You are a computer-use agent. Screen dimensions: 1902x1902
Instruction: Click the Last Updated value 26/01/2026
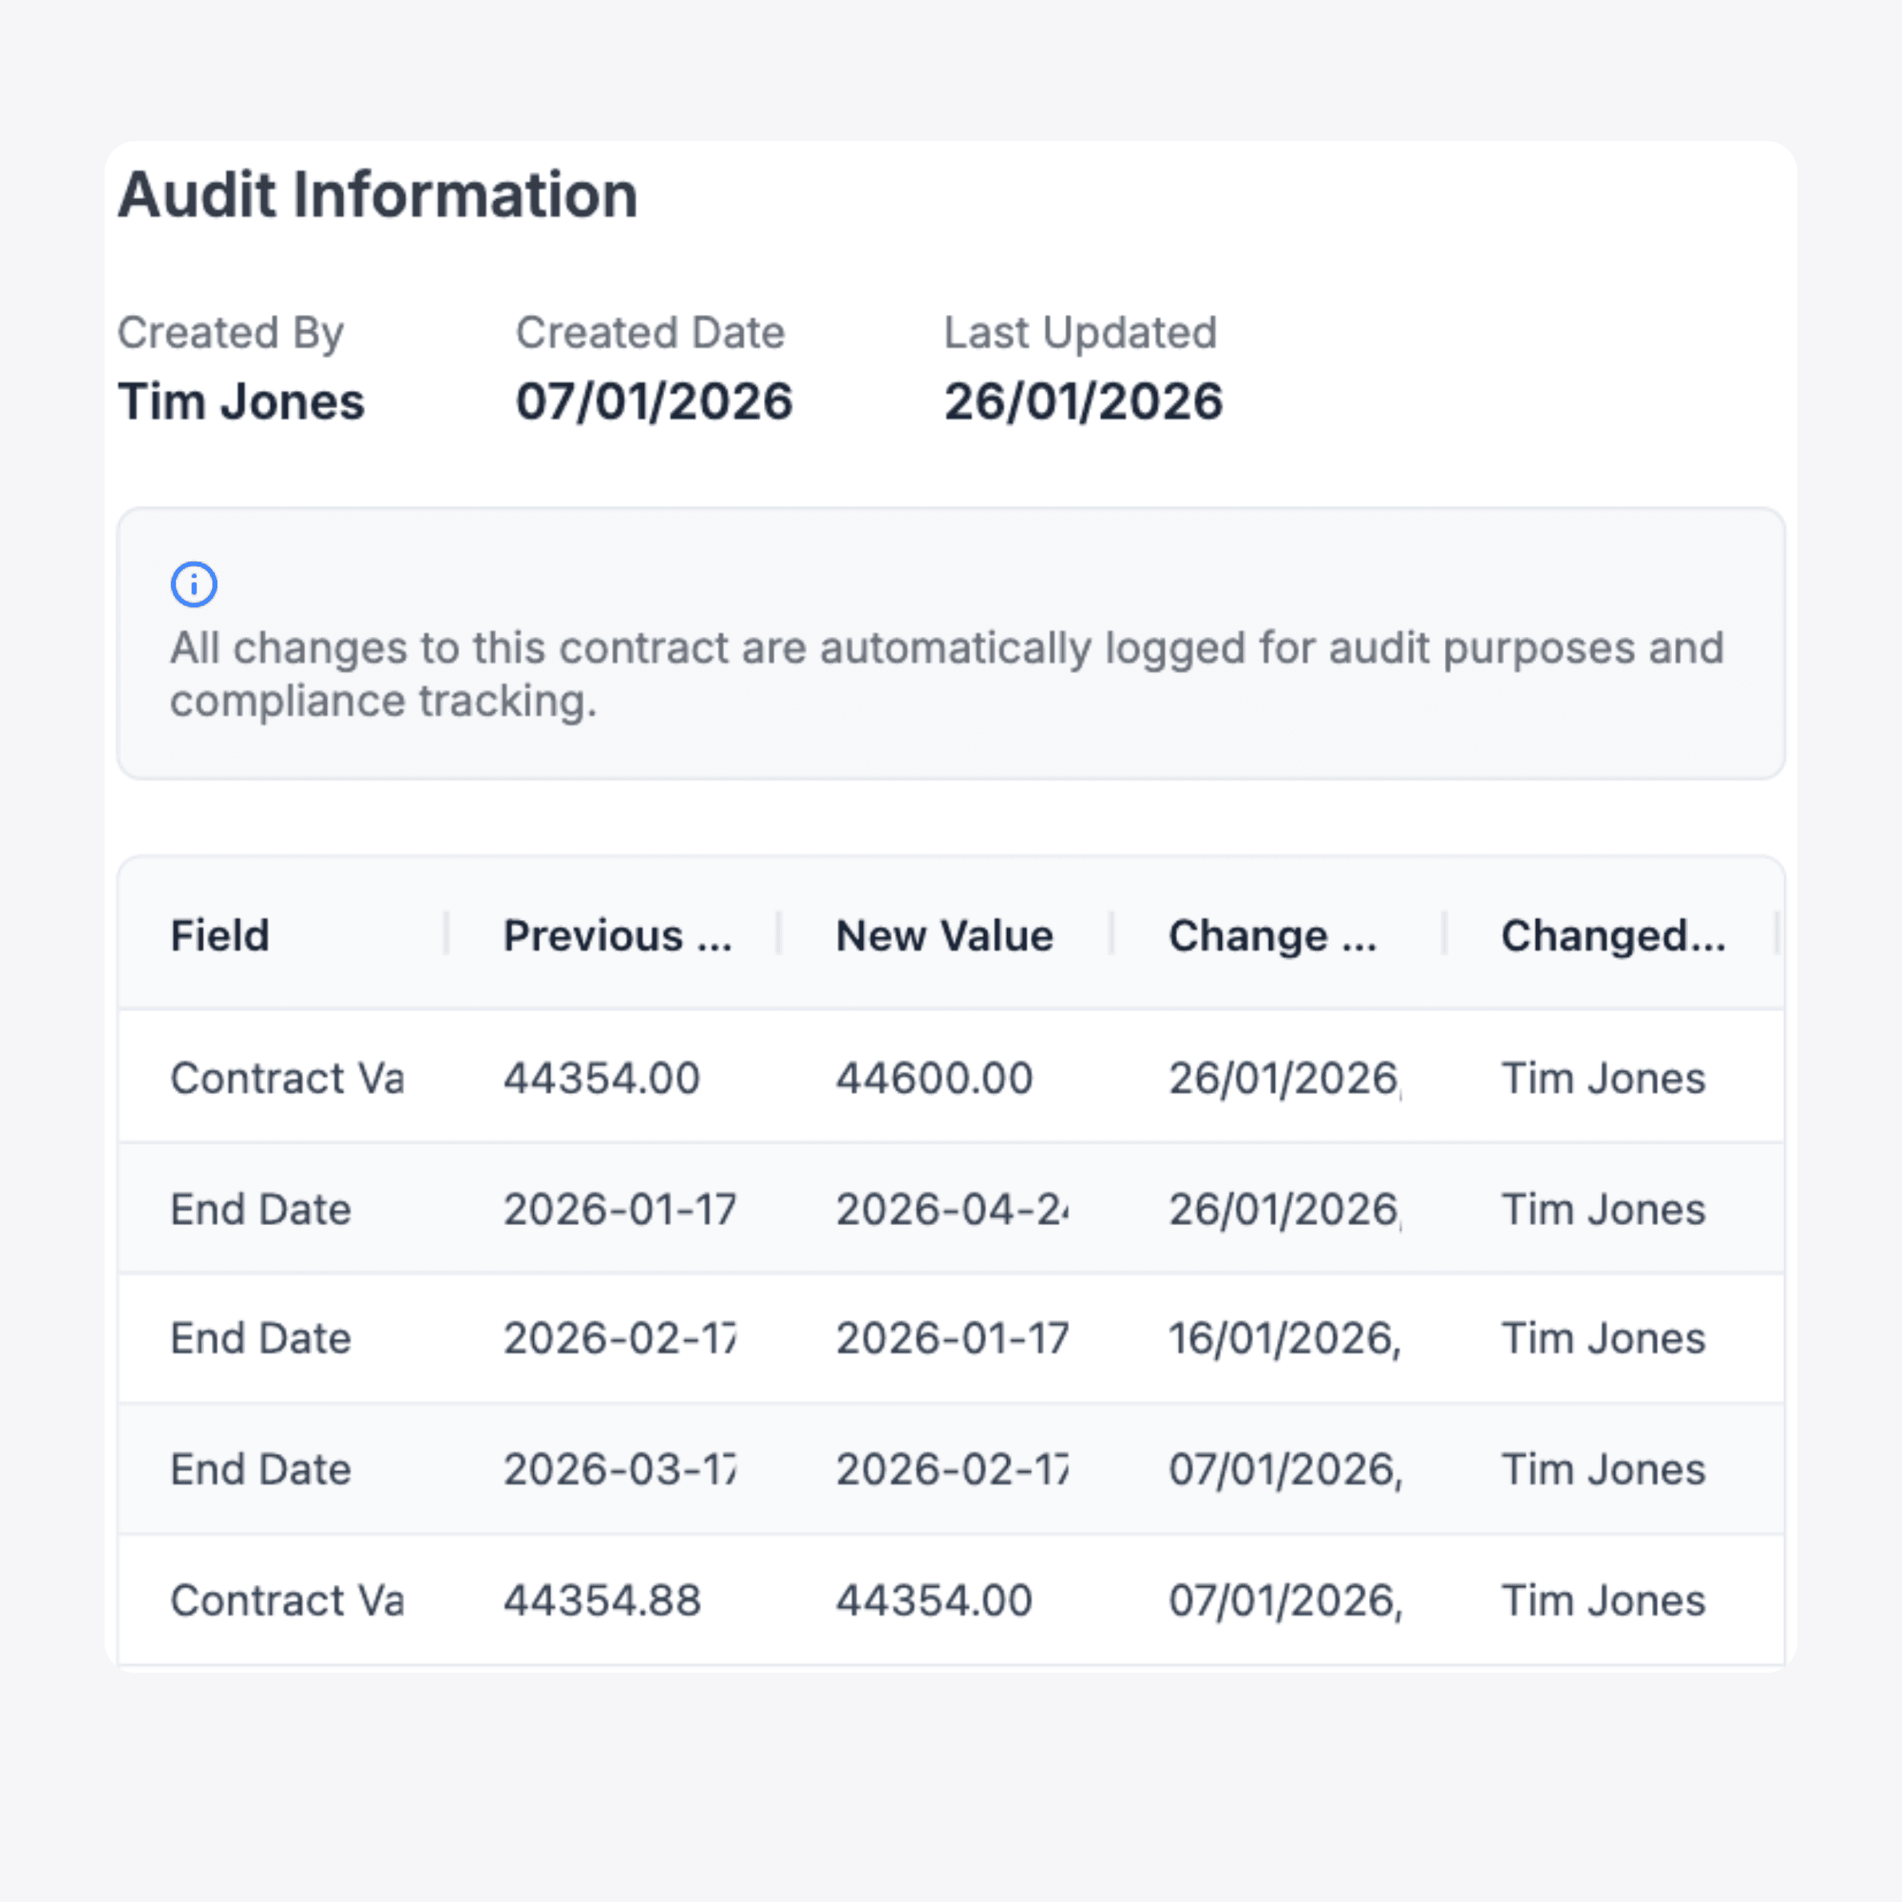[1083, 402]
